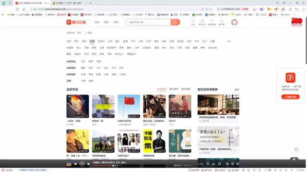Open the browser hamburger menu icon

tap(304, 9)
